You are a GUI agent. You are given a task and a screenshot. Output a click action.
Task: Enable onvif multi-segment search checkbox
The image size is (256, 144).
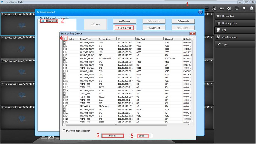click(x=64, y=131)
